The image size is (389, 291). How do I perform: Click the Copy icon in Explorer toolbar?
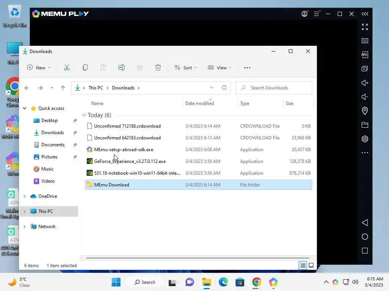85,67
